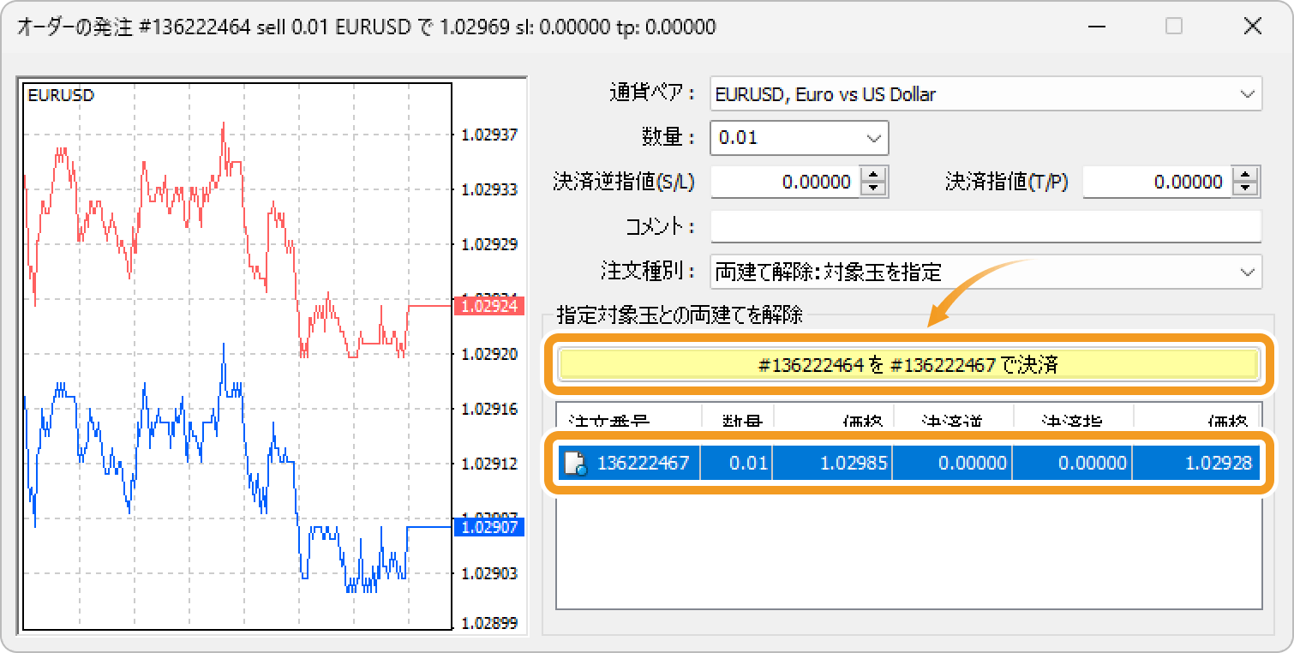This screenshot has height=653, width=1294.
Task: Click the document icon beside order 136222467
Action: [572, 463]
